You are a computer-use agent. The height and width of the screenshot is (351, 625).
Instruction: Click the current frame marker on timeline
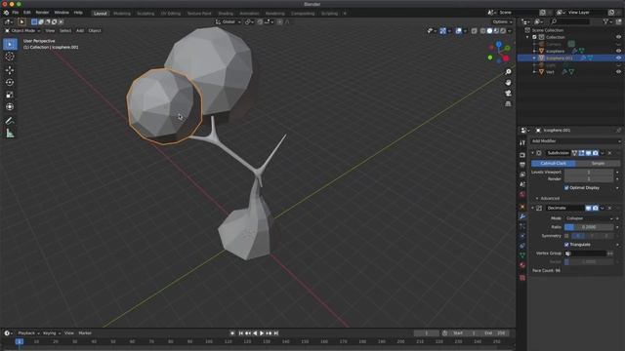[x=20, y=342]
